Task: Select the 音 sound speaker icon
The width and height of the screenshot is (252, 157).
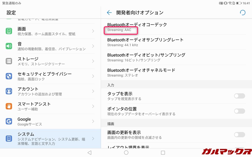Action: (x=9, y=46)
